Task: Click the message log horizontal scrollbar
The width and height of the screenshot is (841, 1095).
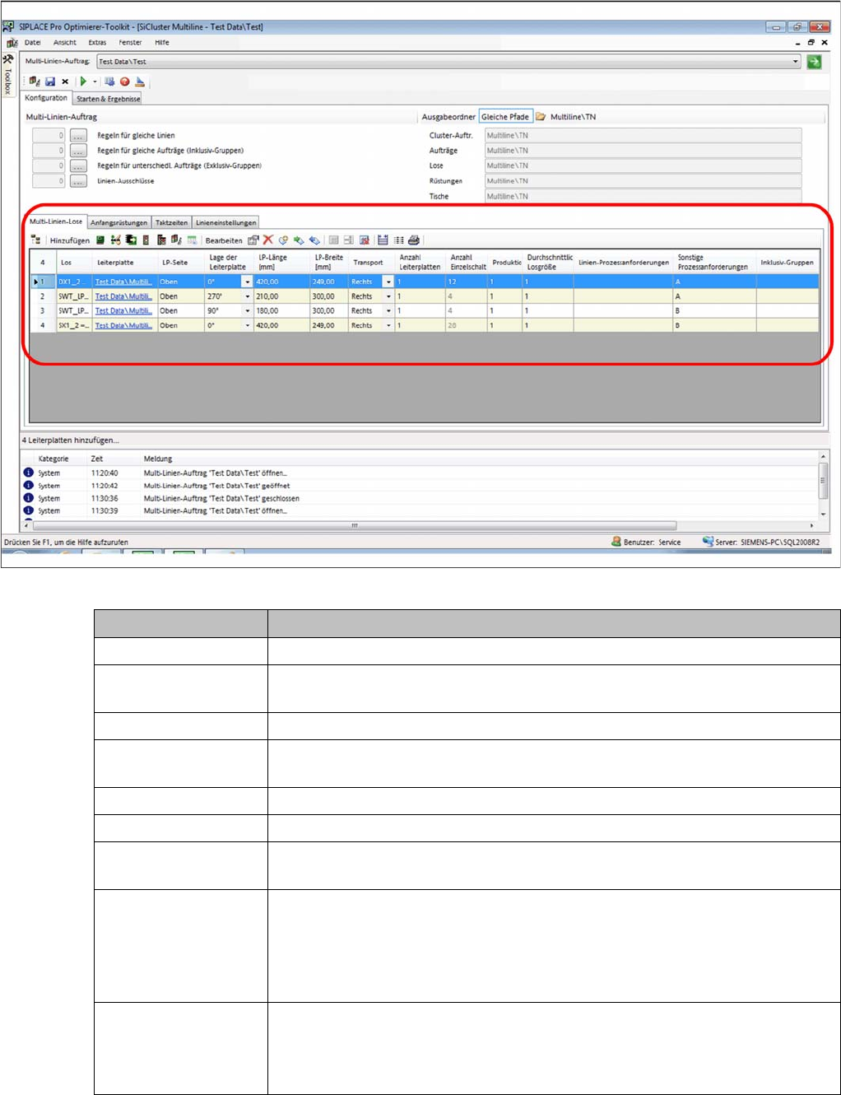Action: coord(354,525)
